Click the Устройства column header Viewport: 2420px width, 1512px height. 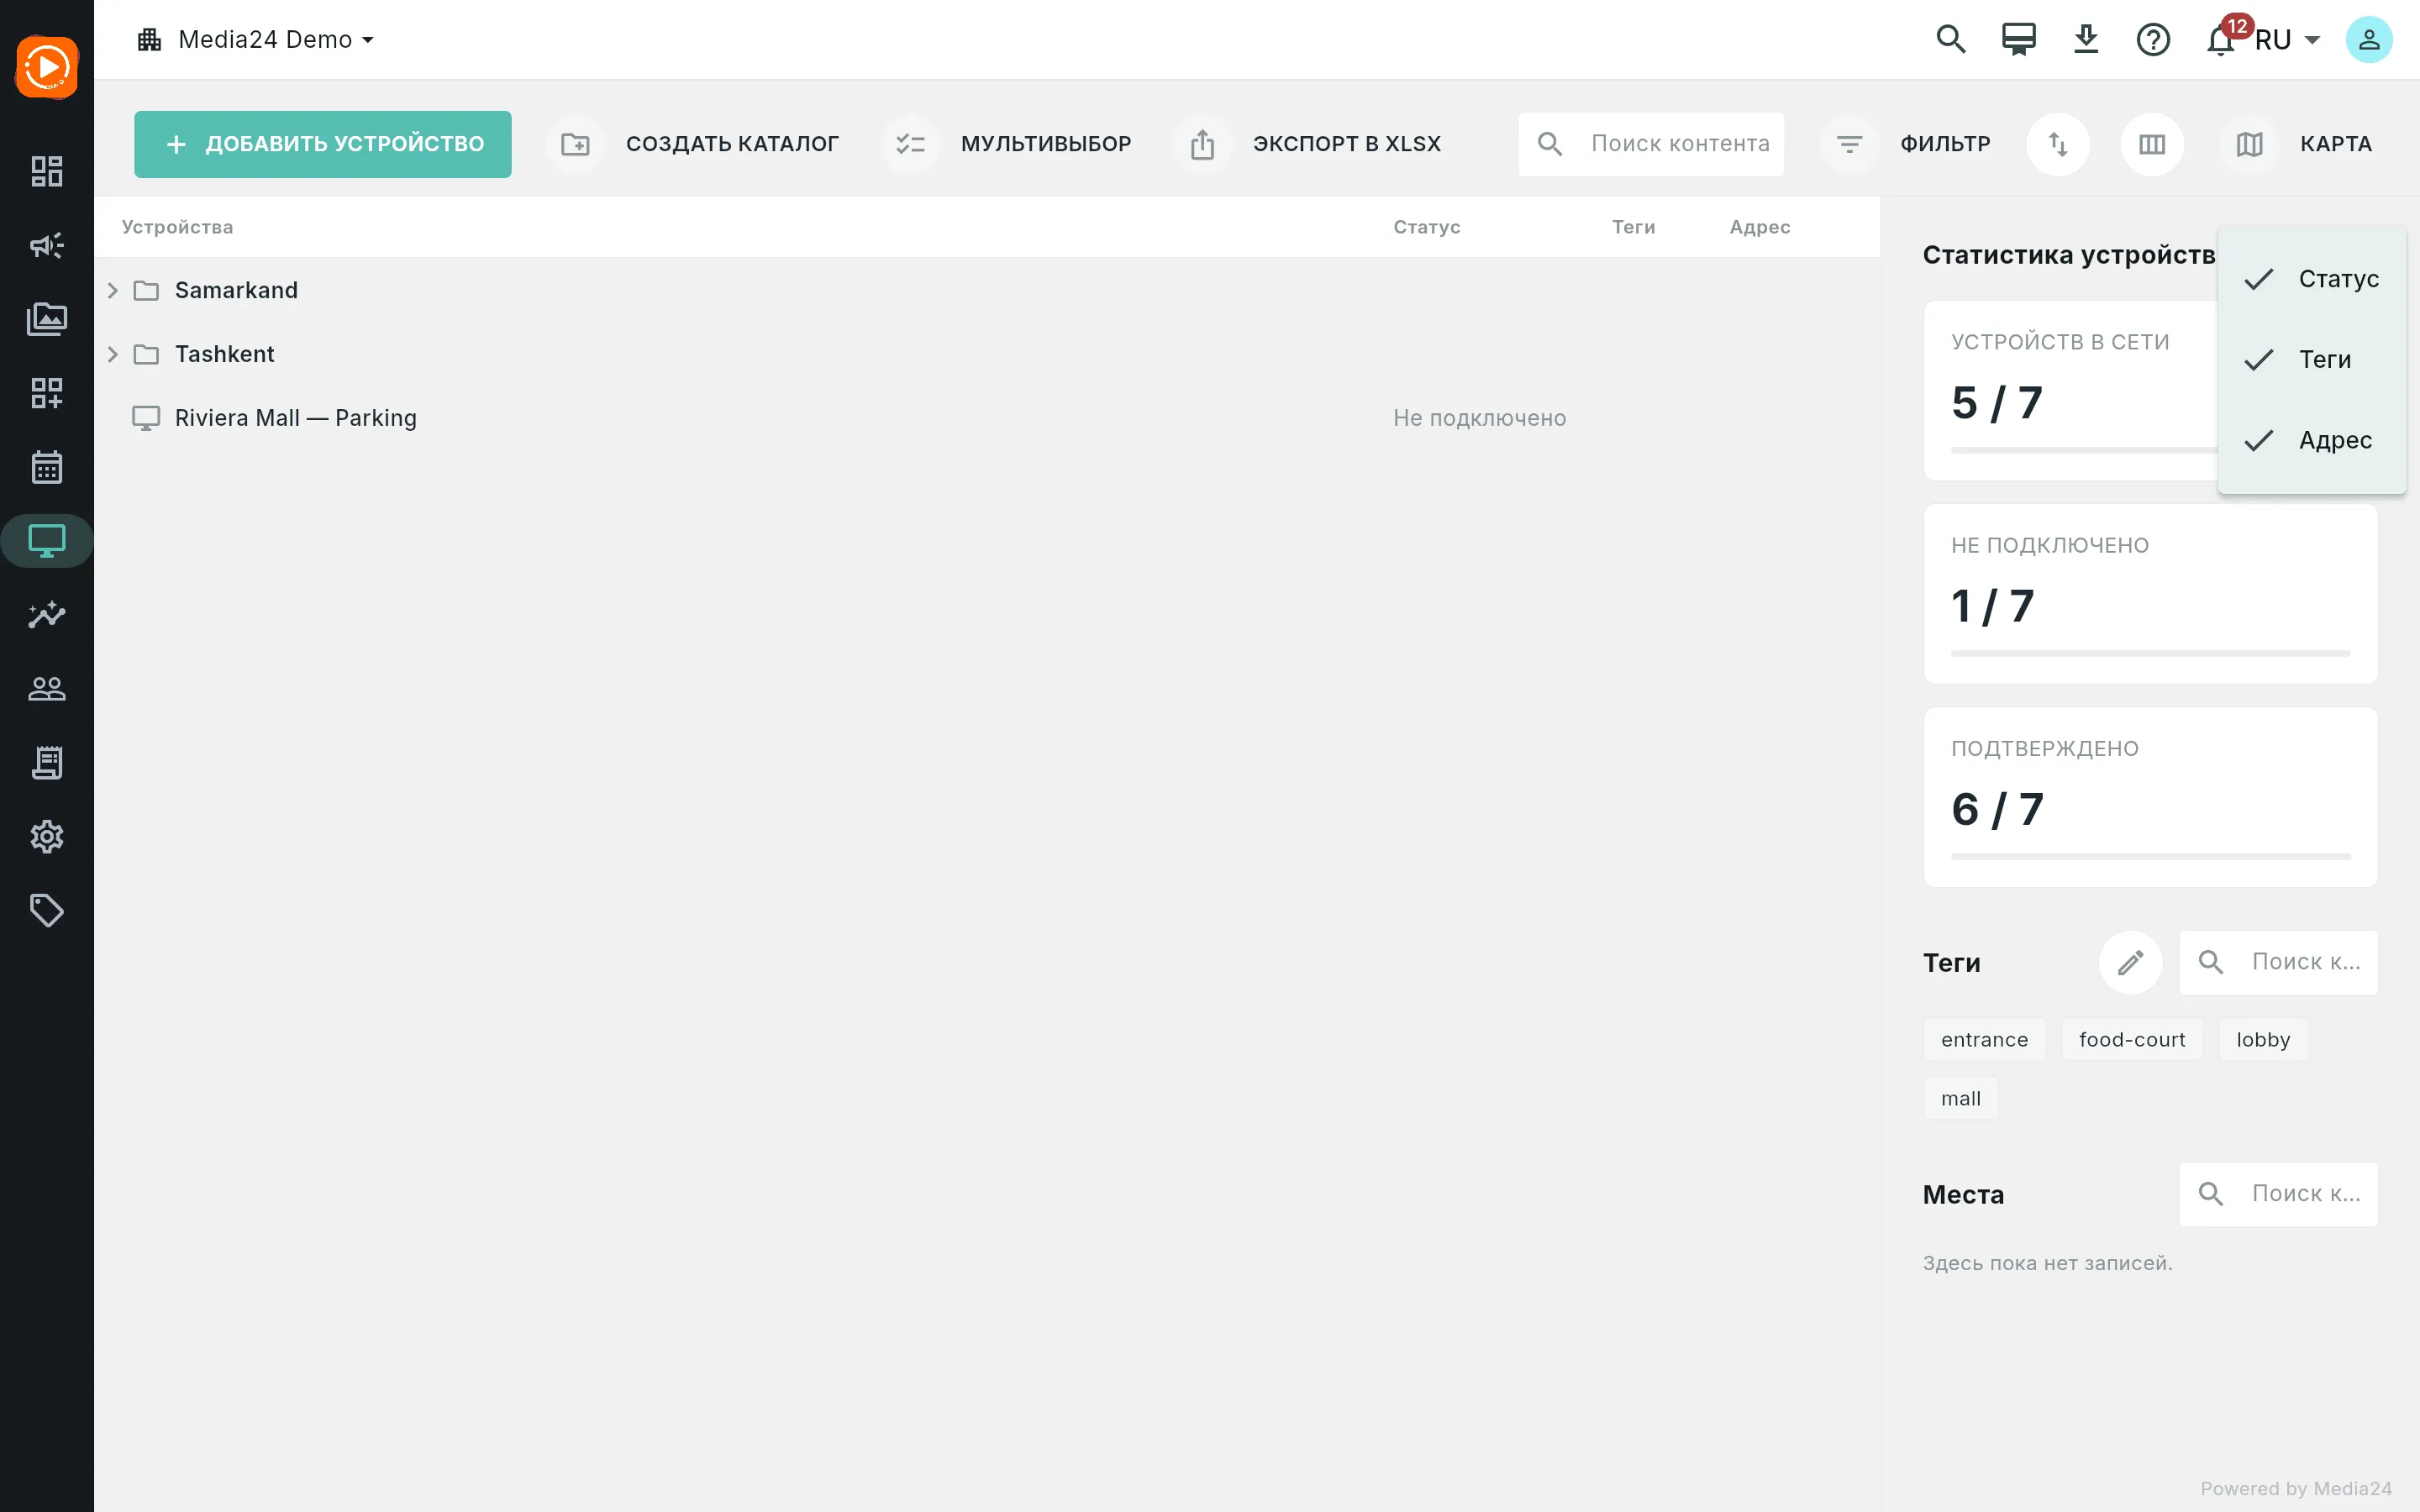click(x=177, y=227)
